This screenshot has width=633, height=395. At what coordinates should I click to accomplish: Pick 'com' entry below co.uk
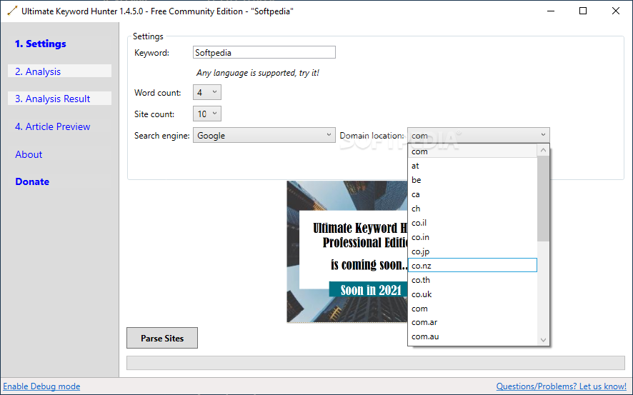coord(473,309)
